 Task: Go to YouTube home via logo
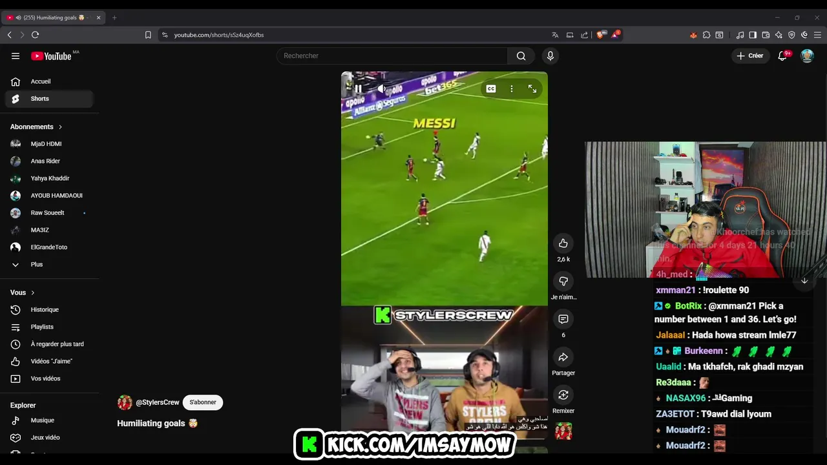(51, 56)
